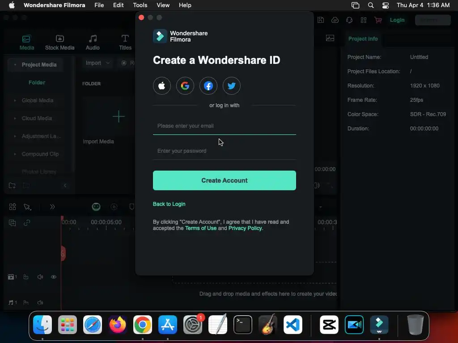Open Visual Studio Code from Dock

[293, 325]
